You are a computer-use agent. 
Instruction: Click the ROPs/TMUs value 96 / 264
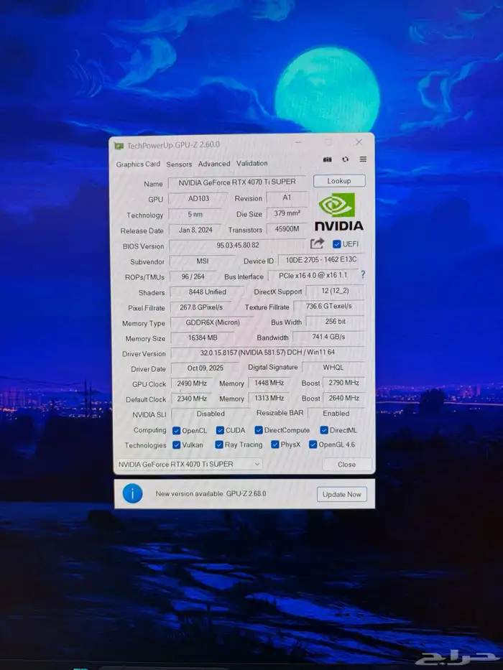point(193,276)
